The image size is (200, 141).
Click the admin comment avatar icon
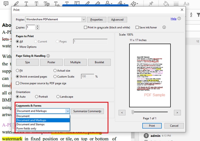coord(146,136)
